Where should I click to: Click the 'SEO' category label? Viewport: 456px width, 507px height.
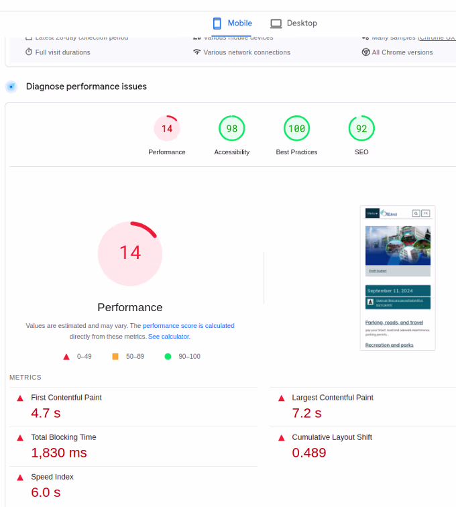point(361,152)
